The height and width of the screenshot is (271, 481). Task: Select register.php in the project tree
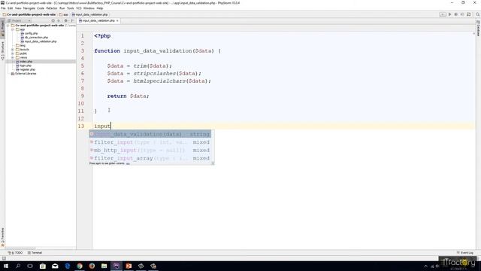coord(26,69)
